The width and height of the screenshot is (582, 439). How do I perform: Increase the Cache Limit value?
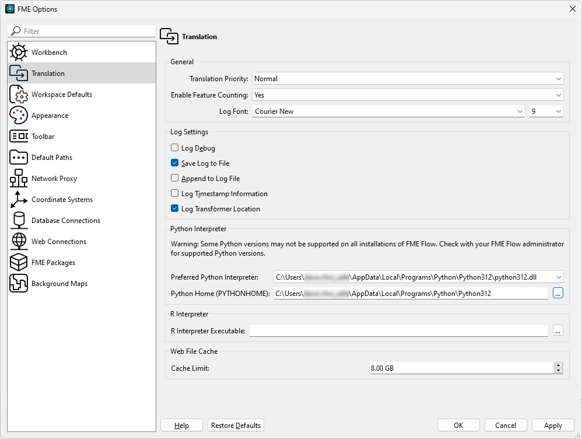pyautogui.click(x=559, y=365)
